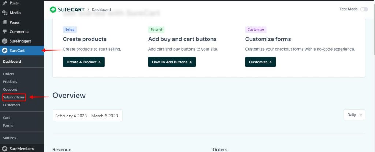Viewport: 375px width, 152px height.
Task: Click the Customize forms button
Action: (260, 62)
